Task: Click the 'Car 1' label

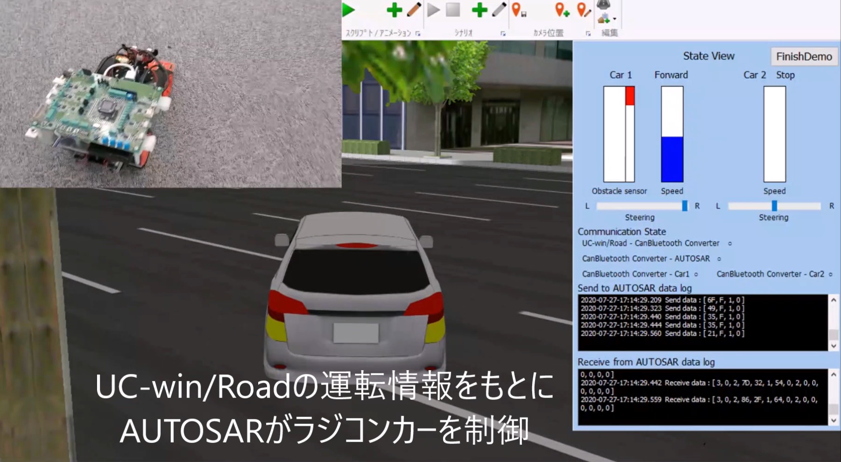Action: coord(620,75)
